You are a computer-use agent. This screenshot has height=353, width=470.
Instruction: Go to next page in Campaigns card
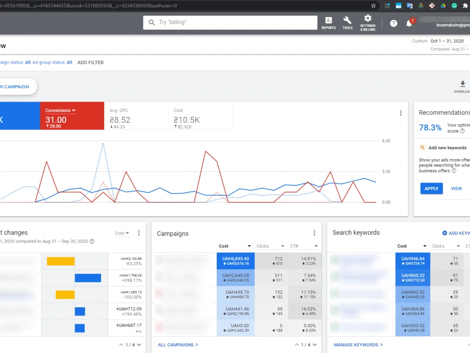pyautogui.click(x=314, y=345)
